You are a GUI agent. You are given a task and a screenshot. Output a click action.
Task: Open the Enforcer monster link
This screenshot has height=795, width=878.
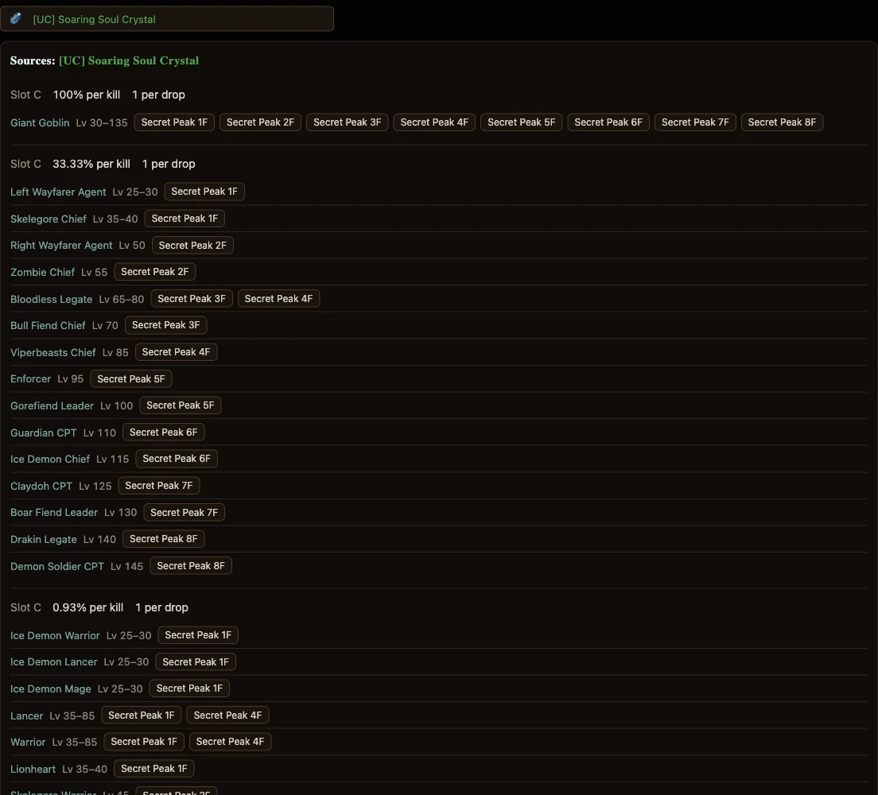pos(31,379)
